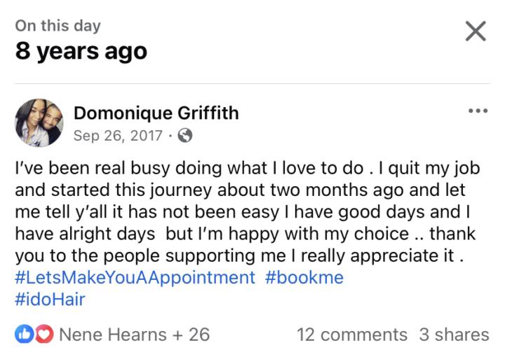View the 3 shares
The height and width of the screenshot is (359, 505).
(454, 335)
